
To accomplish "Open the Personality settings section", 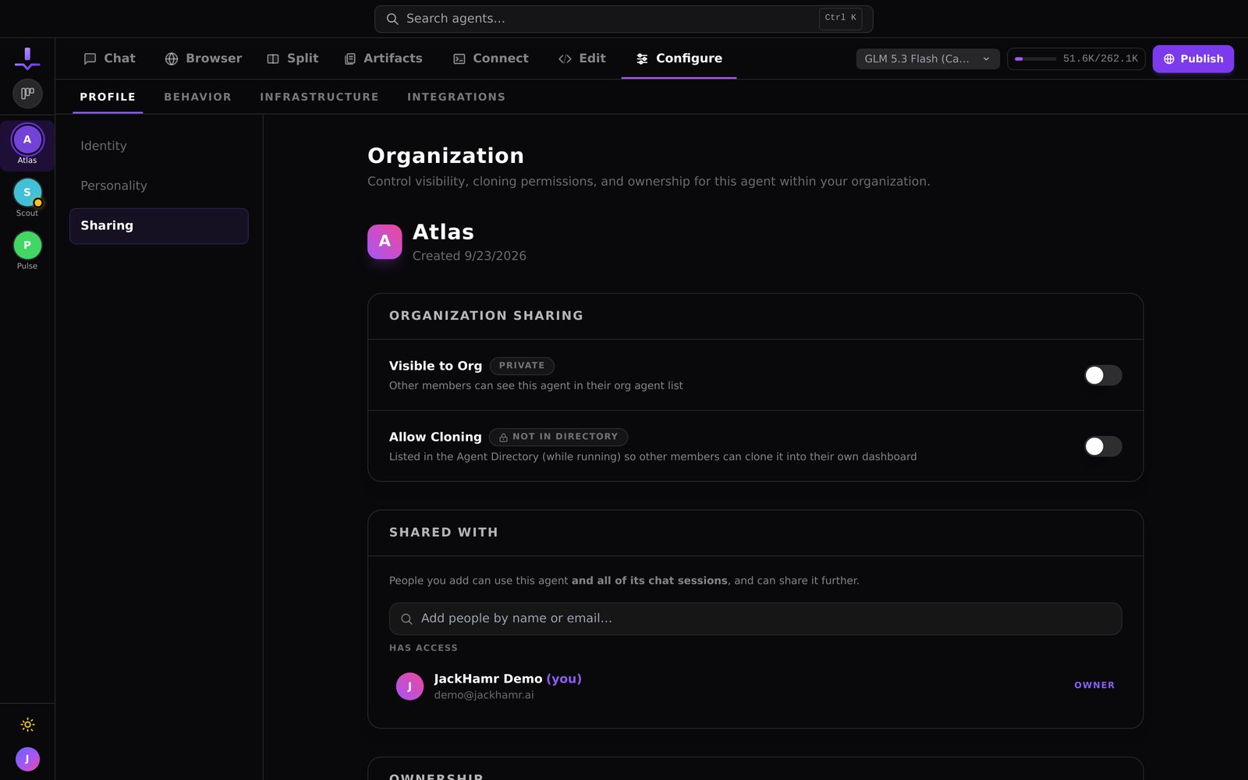I will coord(159,186).
